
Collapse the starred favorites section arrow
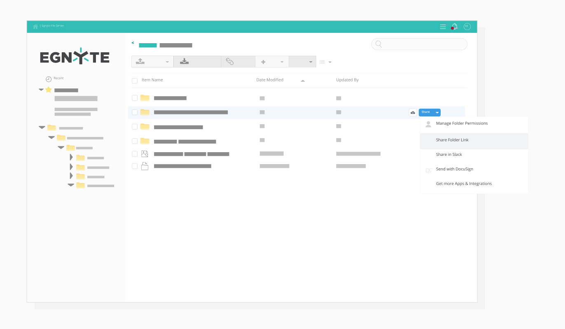click(x=41, y=90)
